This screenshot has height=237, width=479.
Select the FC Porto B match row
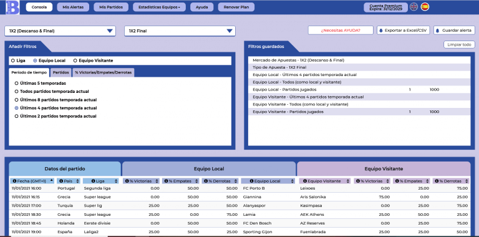click(239, 188)
